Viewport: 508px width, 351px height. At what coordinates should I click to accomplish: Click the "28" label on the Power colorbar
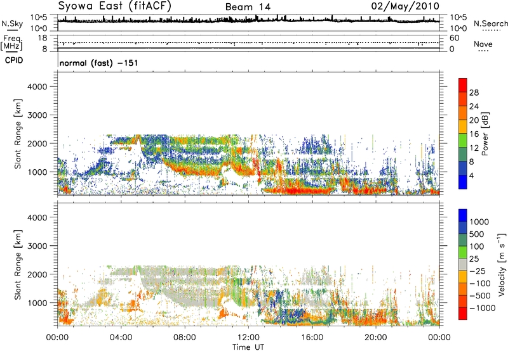[x=474, y=93]
